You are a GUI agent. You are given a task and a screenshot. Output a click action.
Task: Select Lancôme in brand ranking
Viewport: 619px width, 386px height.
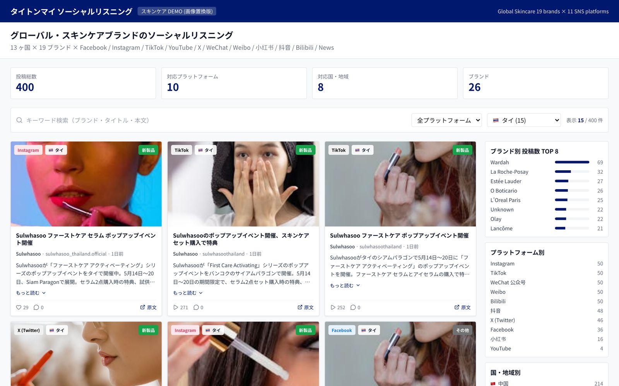[547, 229]
